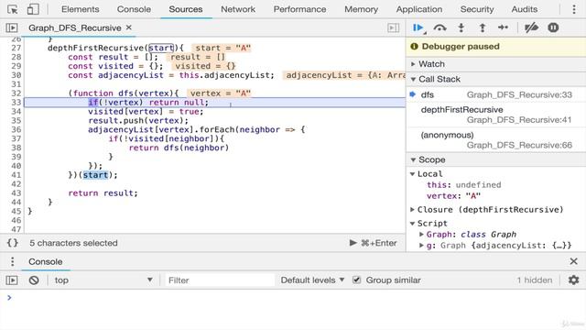Select the inspect element cursor icon
This screenshot has height=330, width=586.
click(x=12, y=9)
